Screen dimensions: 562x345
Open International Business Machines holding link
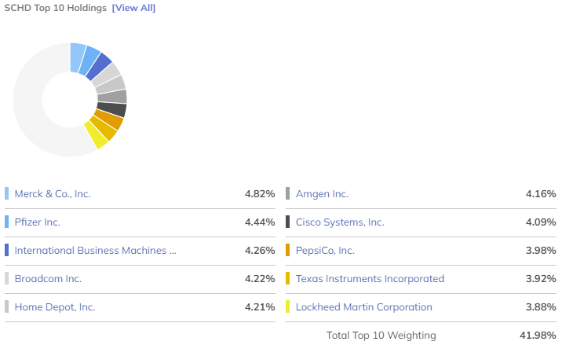95,250
